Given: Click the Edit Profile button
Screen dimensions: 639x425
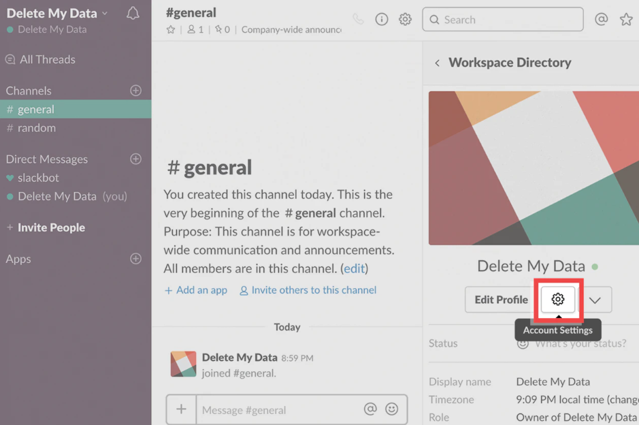Looking at the screenshot, I should pos(502,300).
